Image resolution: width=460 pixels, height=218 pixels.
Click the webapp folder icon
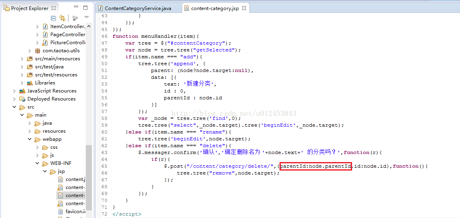pos(37,139)
